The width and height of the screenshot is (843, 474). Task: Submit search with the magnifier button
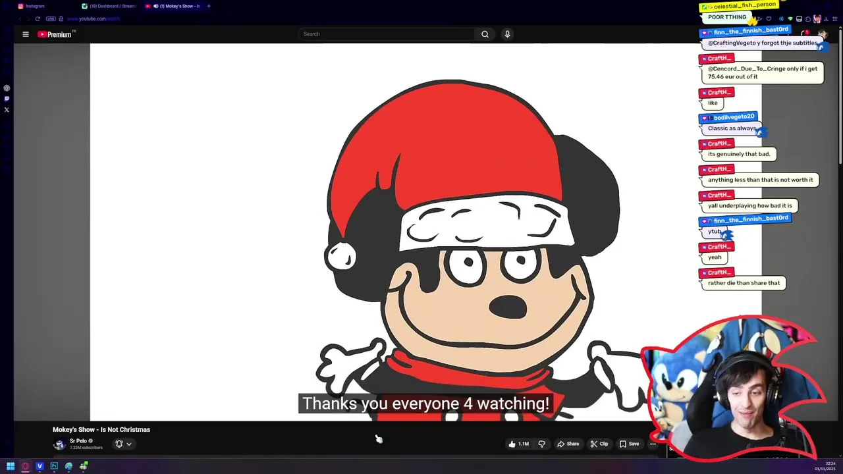tap(485, 34)
